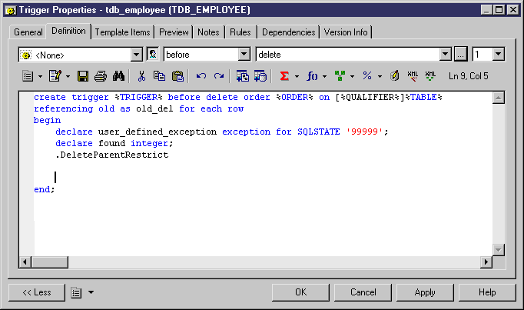Click the horizontal scrollbar right arrow
The height and width of the screenshot is (310, 524).
486,262
